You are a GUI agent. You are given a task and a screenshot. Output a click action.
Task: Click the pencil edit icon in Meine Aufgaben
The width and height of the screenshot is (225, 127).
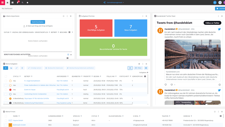[17, 68]
